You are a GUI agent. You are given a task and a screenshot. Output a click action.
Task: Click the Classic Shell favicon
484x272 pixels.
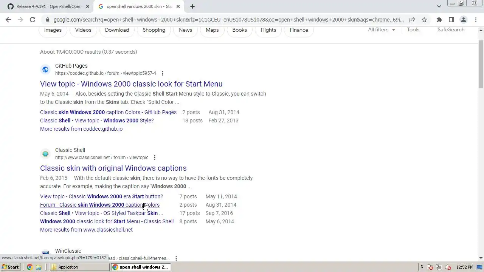(x=45, y=154)
